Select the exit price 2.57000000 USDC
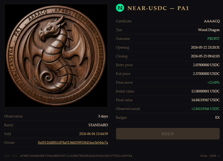Image resolution: width=223 pixels, height=161 pixels. (x=206, y=74)
